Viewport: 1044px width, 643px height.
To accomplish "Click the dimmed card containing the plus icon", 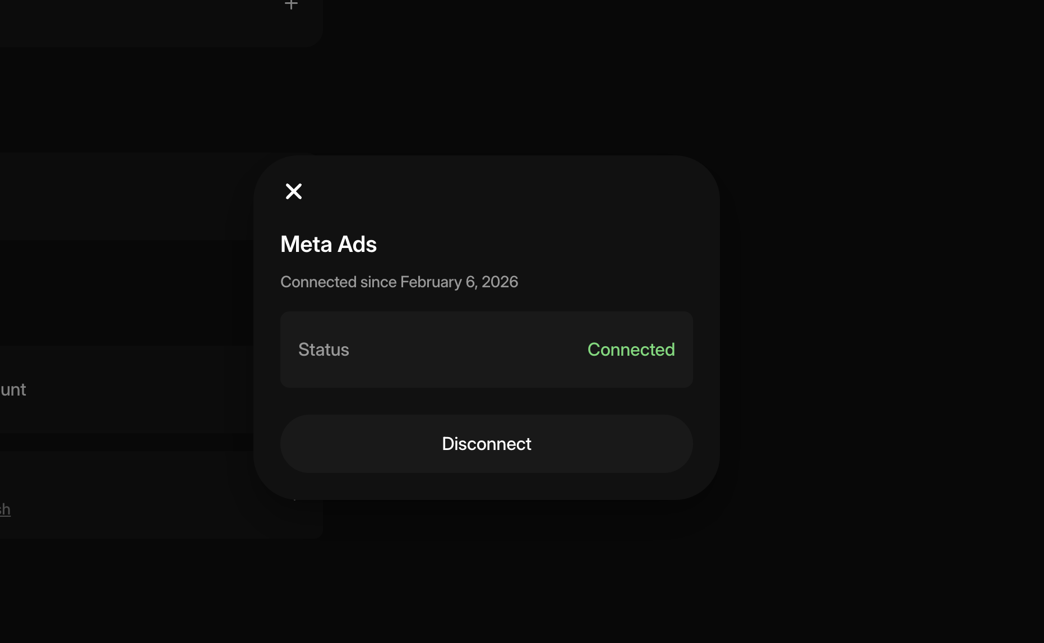I will (x=140, y=22).
